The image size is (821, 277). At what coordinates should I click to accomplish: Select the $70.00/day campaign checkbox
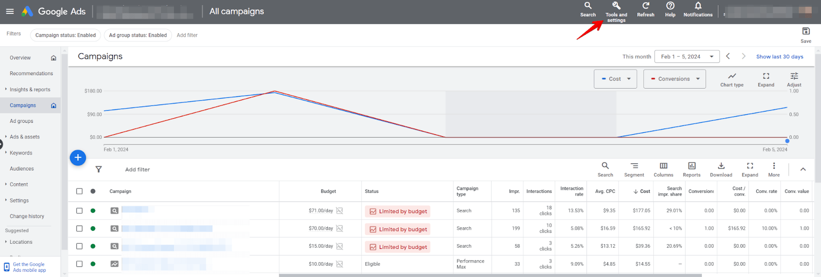(x=80, y=228)
